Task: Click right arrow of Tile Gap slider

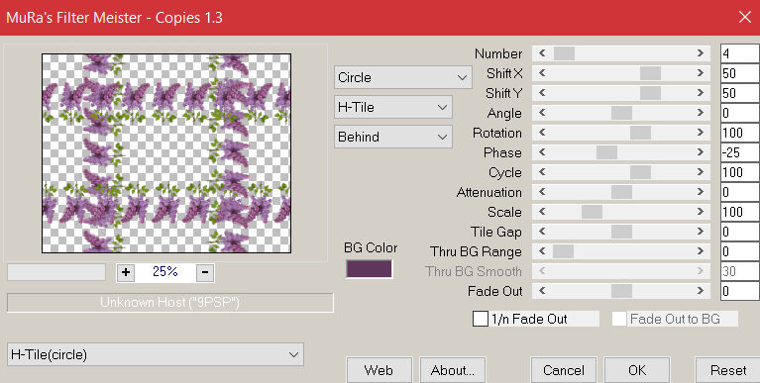Action: tap(701, 232)
